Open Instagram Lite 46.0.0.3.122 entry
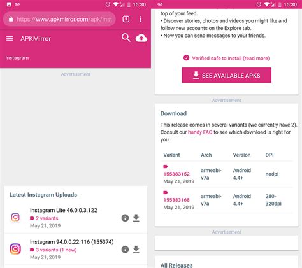302x268 pixels. click(x=64, y=210)
